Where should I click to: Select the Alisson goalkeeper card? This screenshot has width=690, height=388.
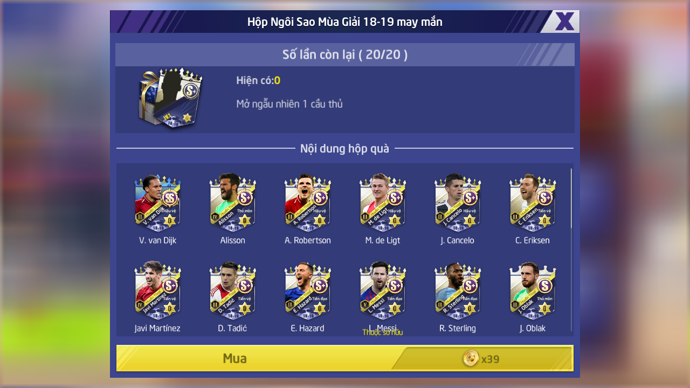(232, 203)
